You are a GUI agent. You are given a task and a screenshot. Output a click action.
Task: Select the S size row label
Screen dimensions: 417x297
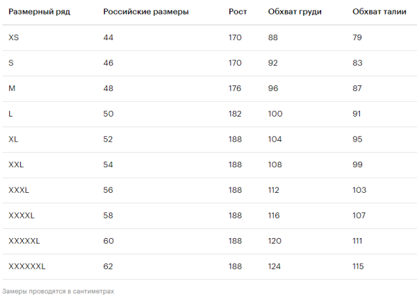click(x=11, y=63)
